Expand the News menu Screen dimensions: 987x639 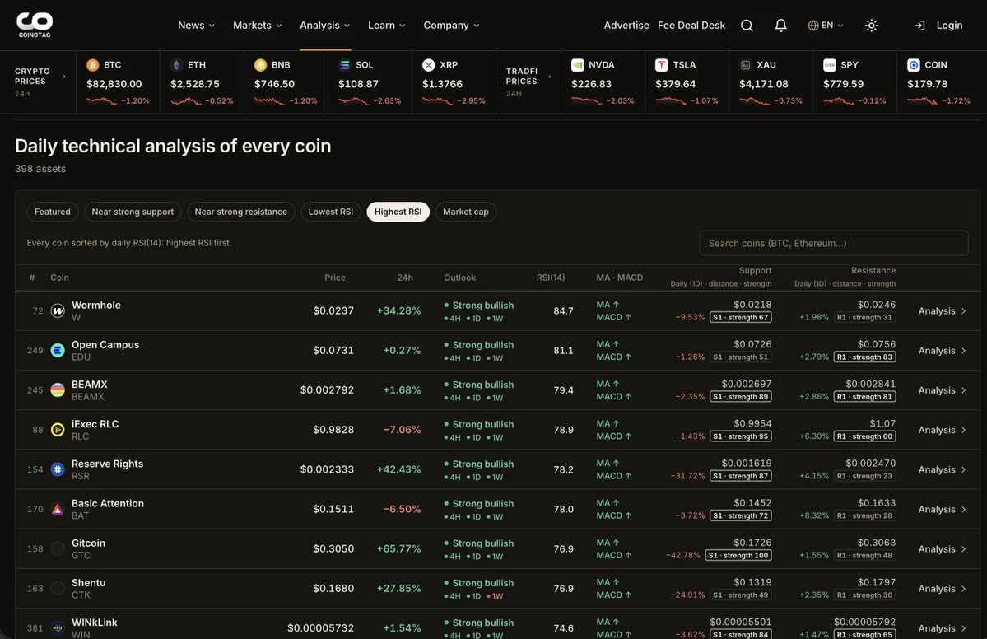click(x=197, y=26)
